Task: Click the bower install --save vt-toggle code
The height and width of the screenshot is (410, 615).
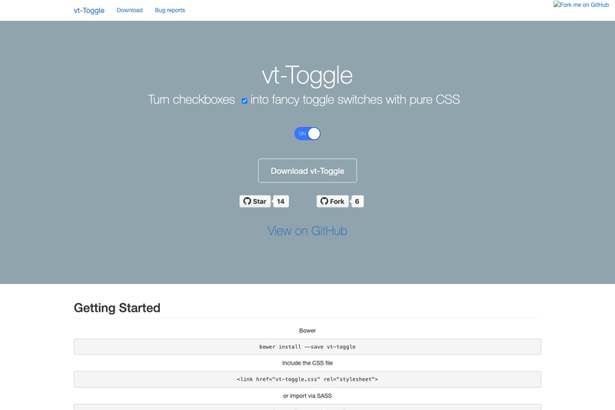Action: coord(307,347)
